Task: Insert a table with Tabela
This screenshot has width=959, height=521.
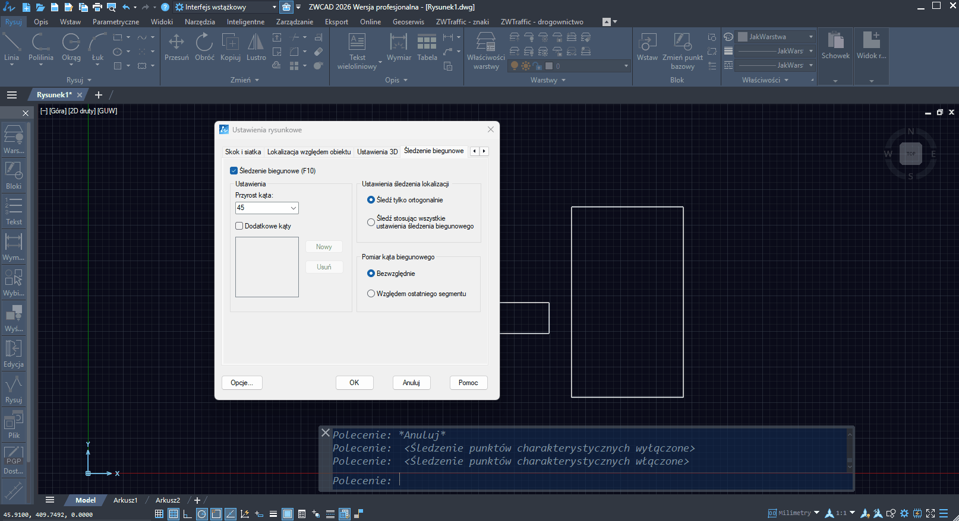Action: click(x=427, y=46)
